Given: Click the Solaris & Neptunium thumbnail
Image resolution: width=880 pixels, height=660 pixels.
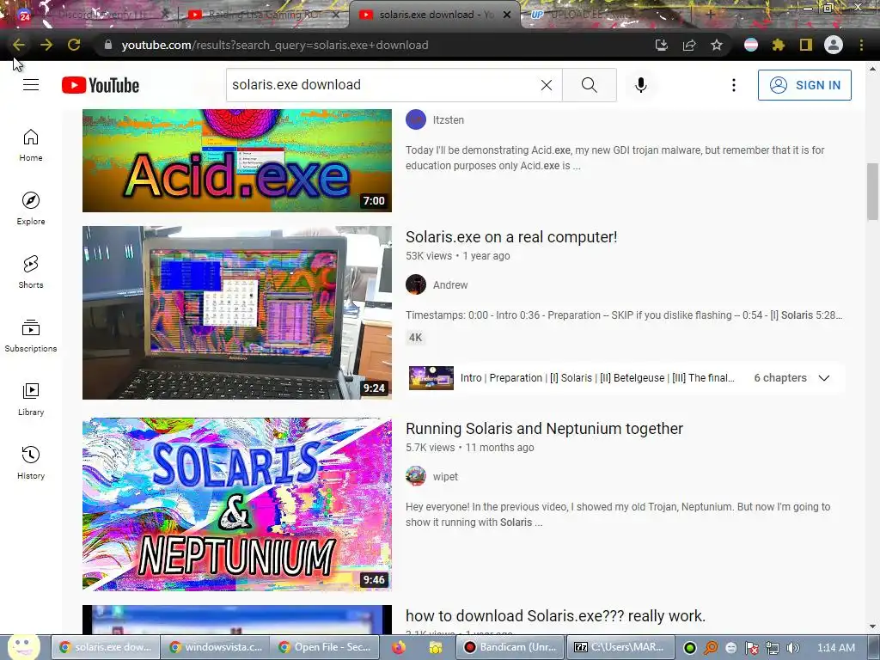Looking at the screenshot, I should pyautogui.click(x=237, y=504).
